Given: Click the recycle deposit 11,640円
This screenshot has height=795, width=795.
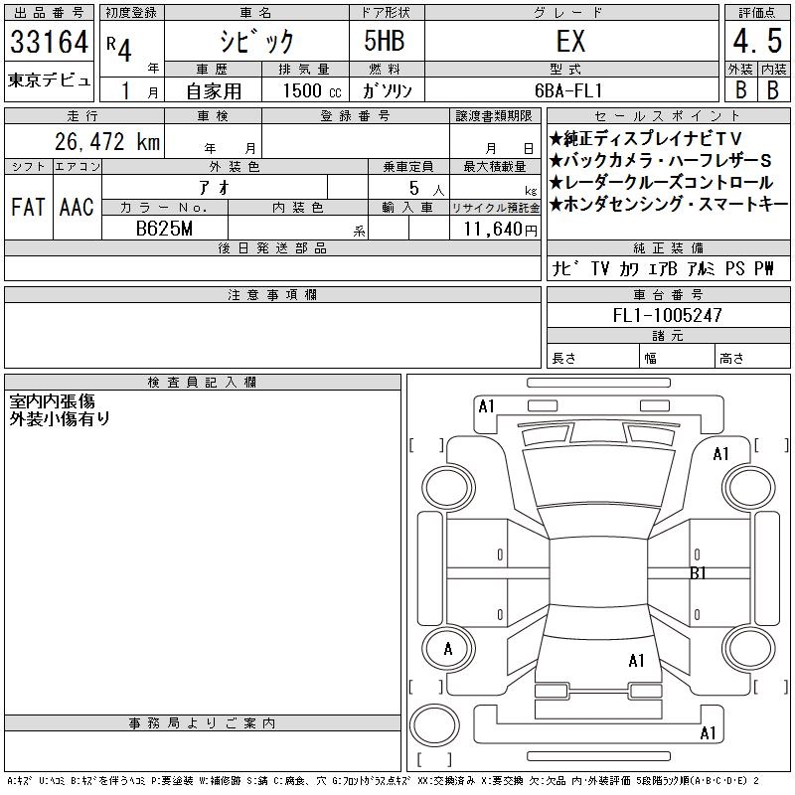Looking at the screenshot, I should pos(500,230).
